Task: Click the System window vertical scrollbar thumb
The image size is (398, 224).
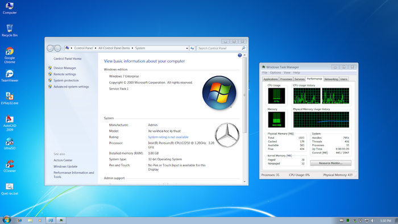Action: [x=244, y=95]
